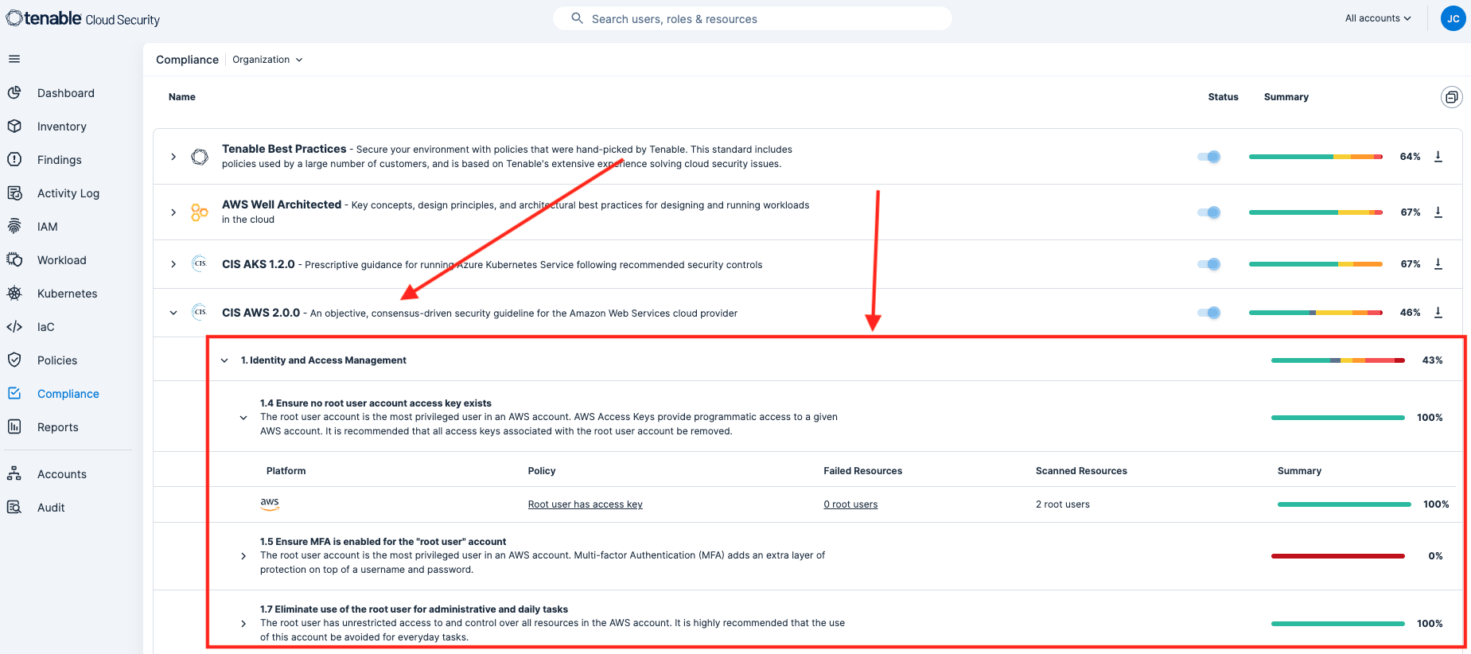
Task: Collapse Identity and Access Management section
Action: coord(224,360)
